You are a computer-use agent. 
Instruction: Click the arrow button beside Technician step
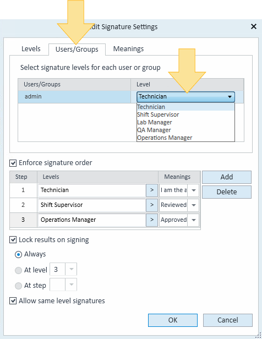[x=152, y=190]
